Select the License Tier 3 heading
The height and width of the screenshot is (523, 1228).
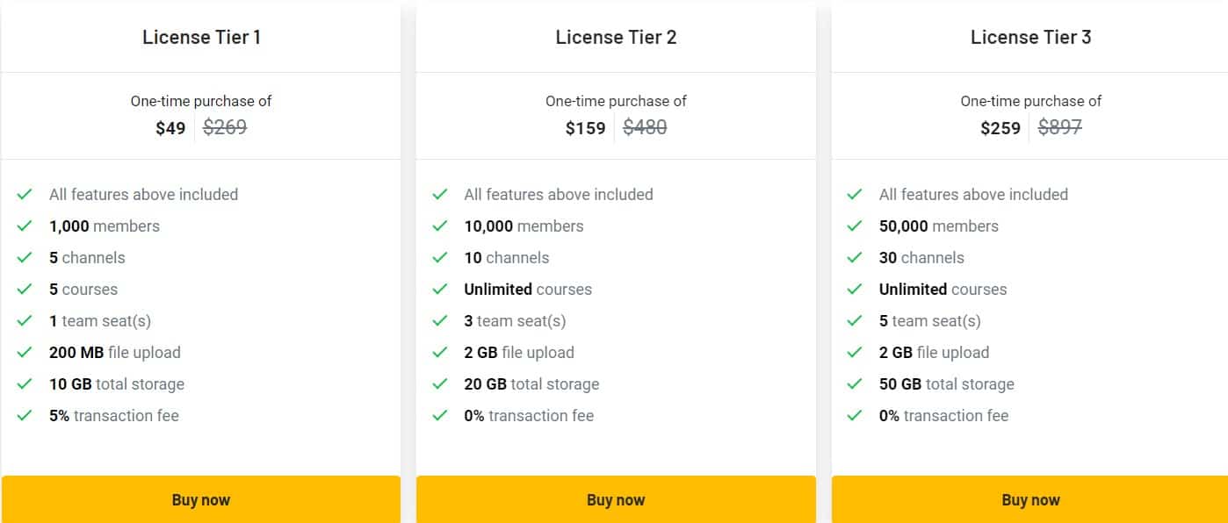[1030, 37]
